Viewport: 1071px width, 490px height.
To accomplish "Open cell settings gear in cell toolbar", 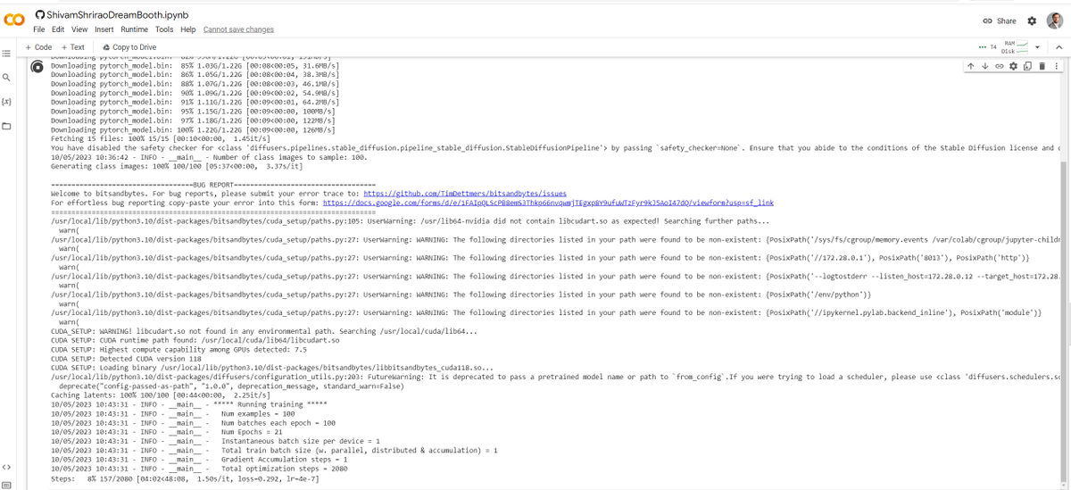I will pyautogui.click(x=1013, y=66).
